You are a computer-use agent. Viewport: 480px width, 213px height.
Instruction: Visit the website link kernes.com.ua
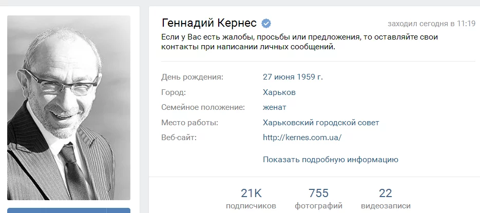click(302, 138)
